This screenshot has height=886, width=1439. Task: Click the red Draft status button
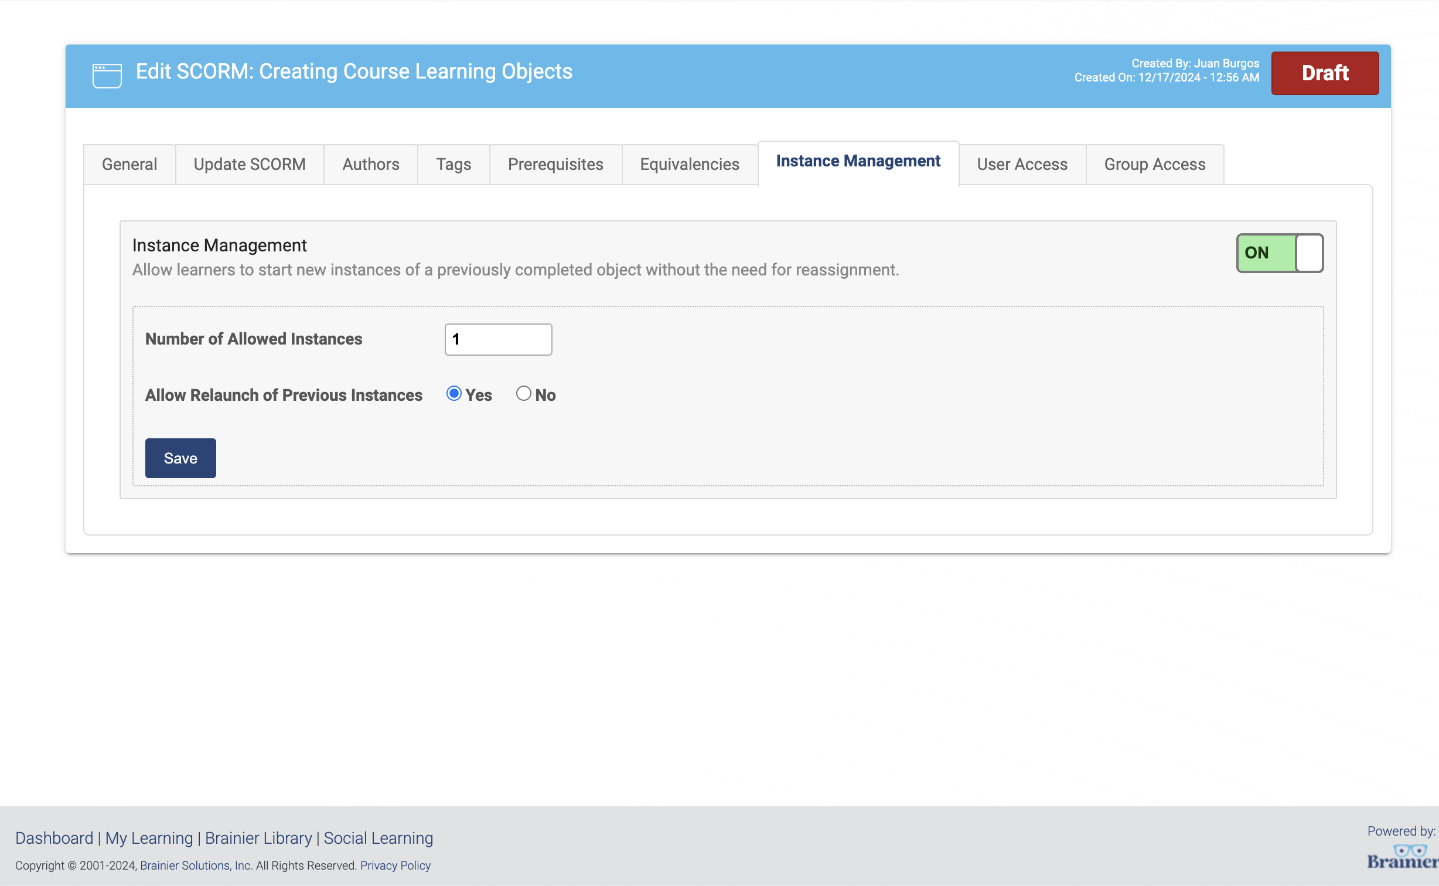(1325, 73)
